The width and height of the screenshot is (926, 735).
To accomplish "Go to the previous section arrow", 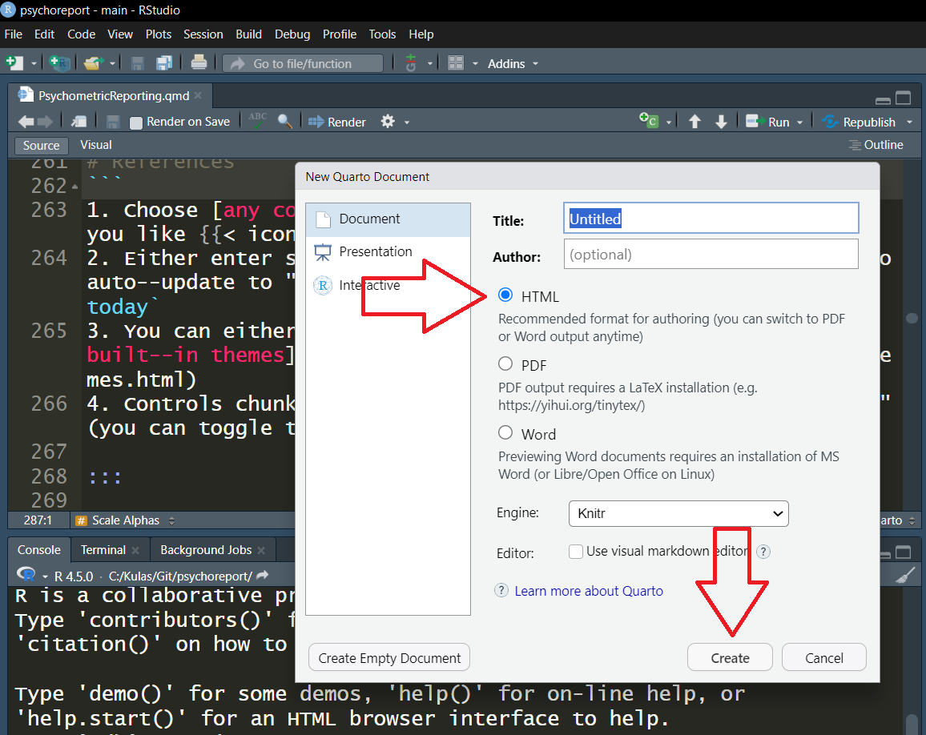I will (694, 122).
